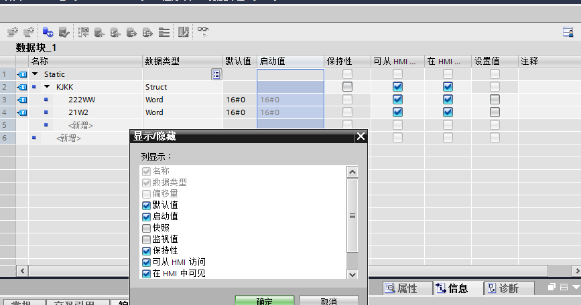Click the database checkmark toolbar icon
The height and width of the screenshot is (305, 581).
click(64, 32)
